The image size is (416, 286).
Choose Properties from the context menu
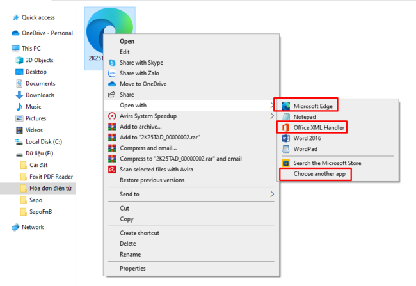pyautogui.click(x=132, y=269)
